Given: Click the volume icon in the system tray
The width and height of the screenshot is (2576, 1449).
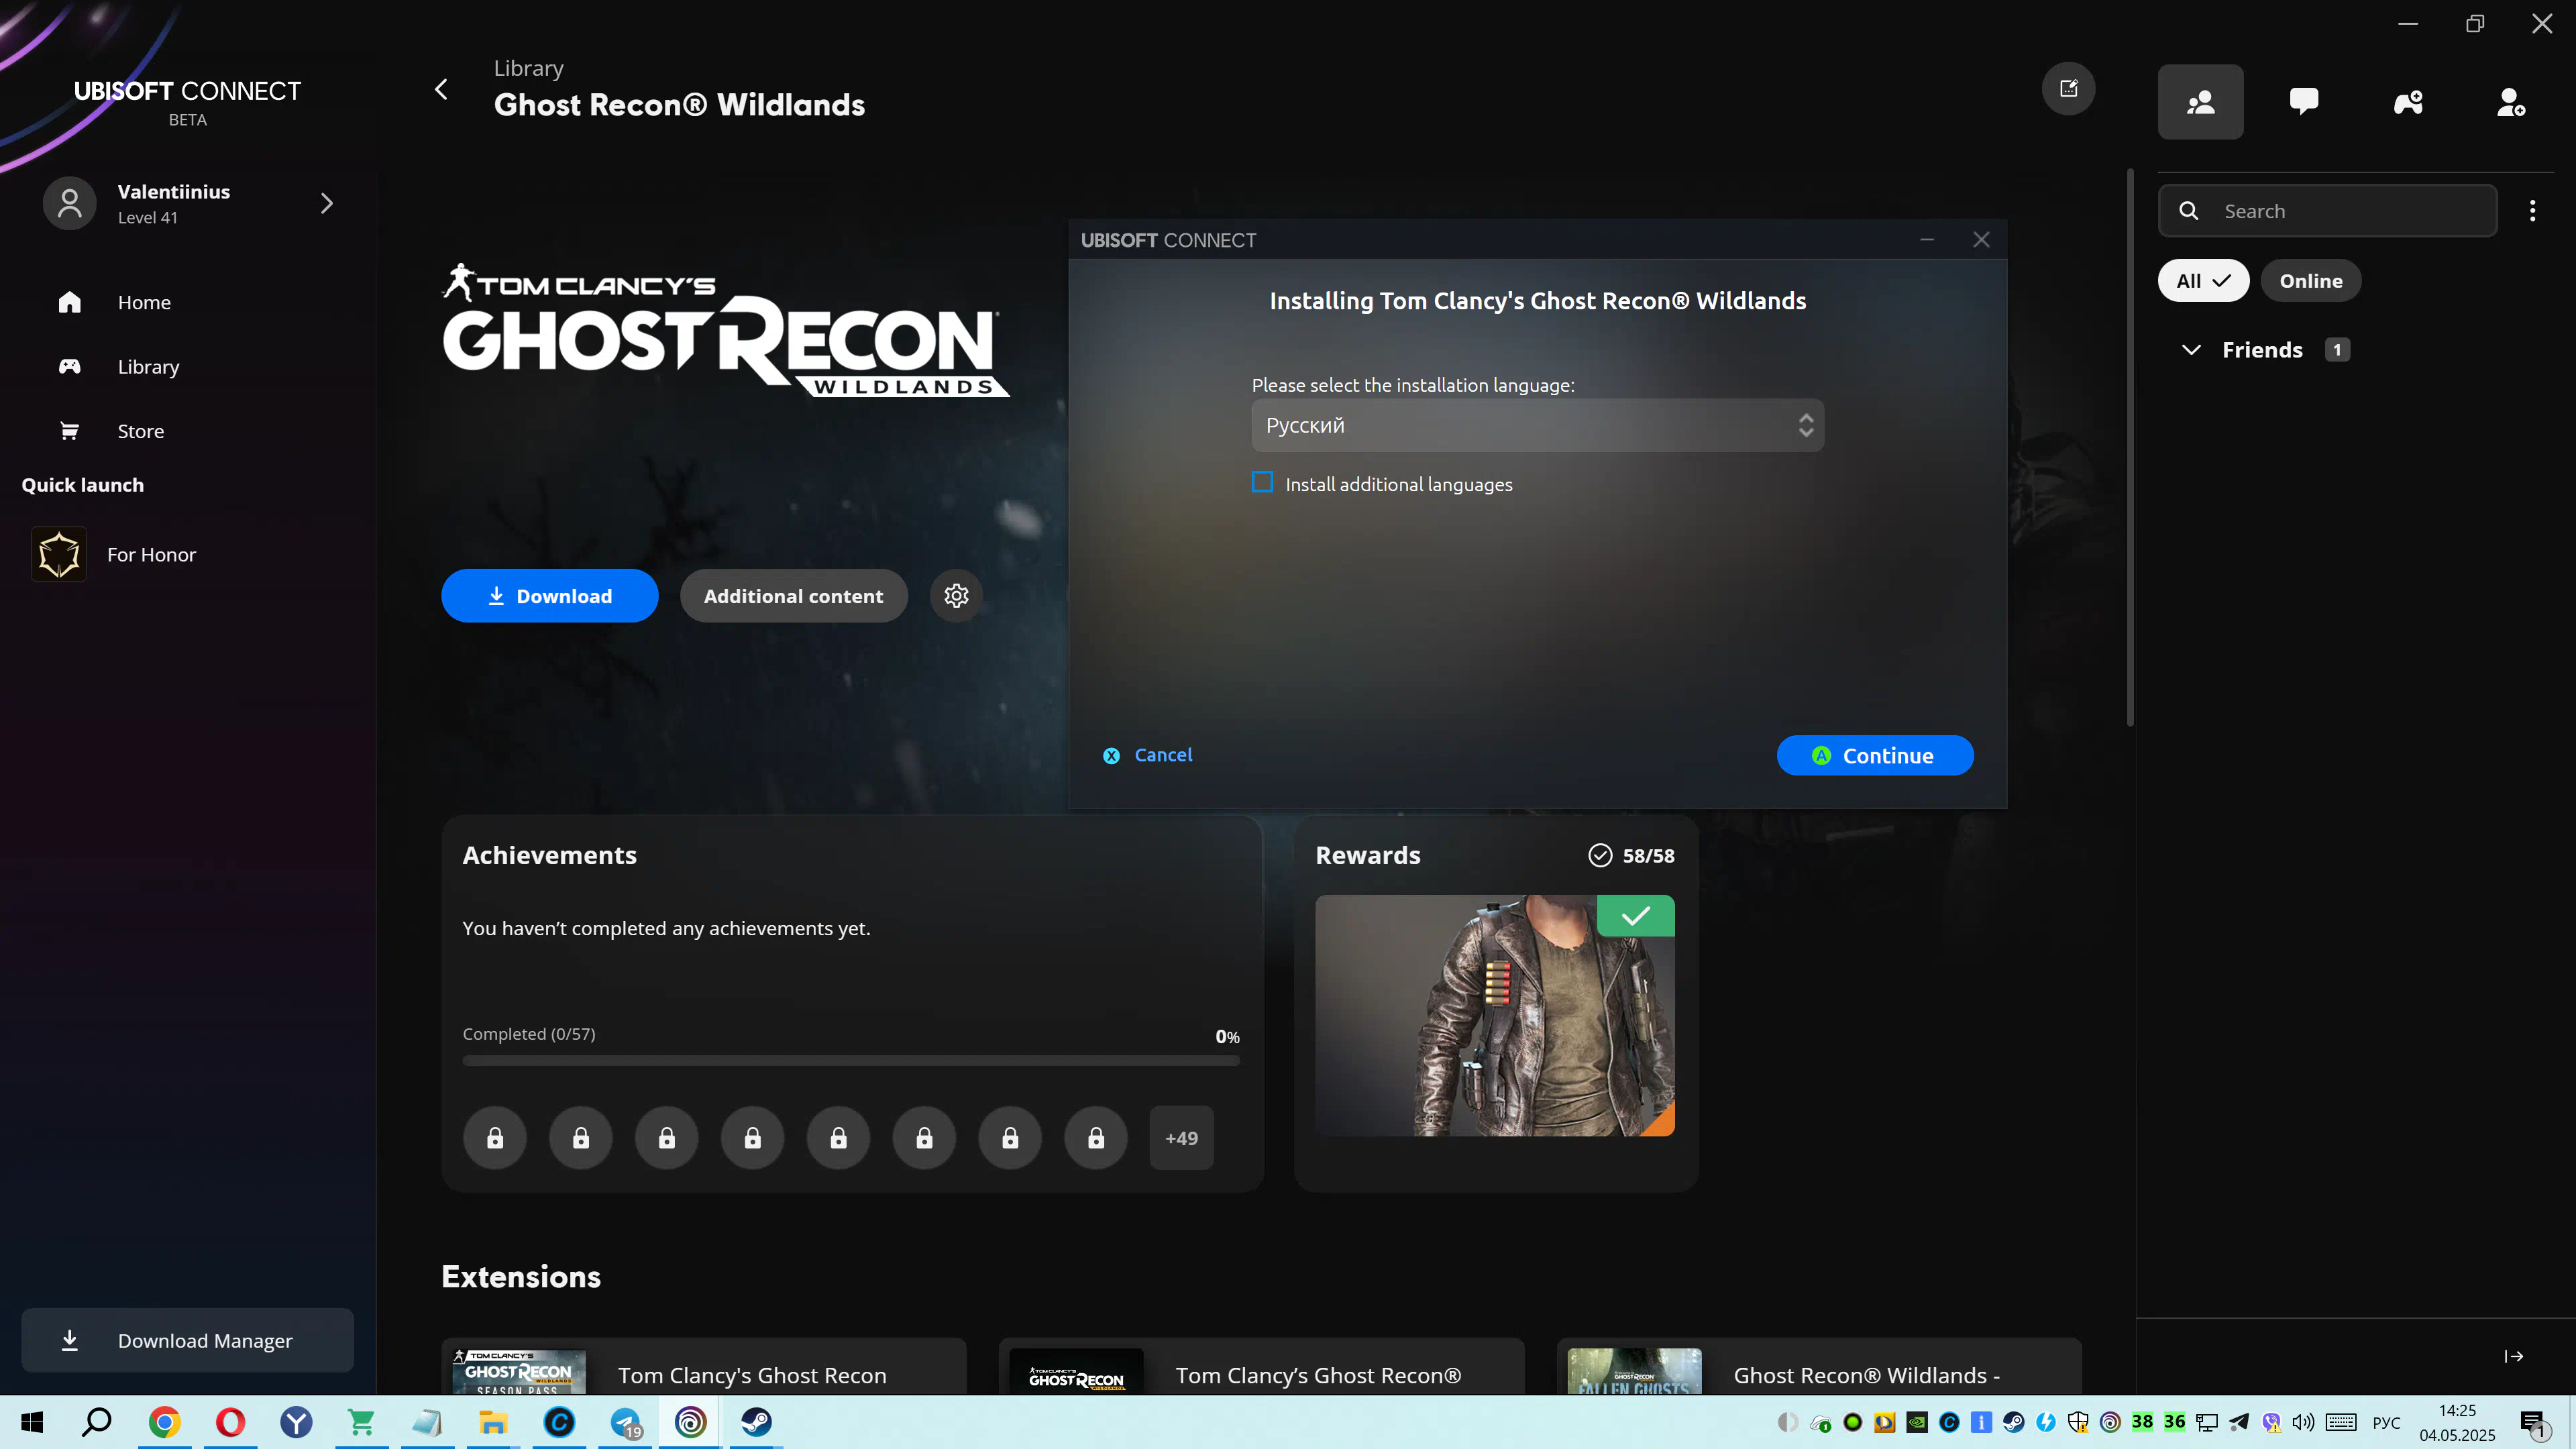Looking at the screenshot, I should 2303,1422.
